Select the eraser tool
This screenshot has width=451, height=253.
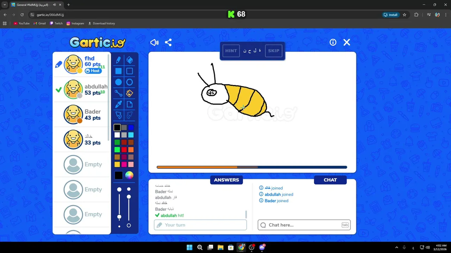pyautogui.click(x=129, y=60)
